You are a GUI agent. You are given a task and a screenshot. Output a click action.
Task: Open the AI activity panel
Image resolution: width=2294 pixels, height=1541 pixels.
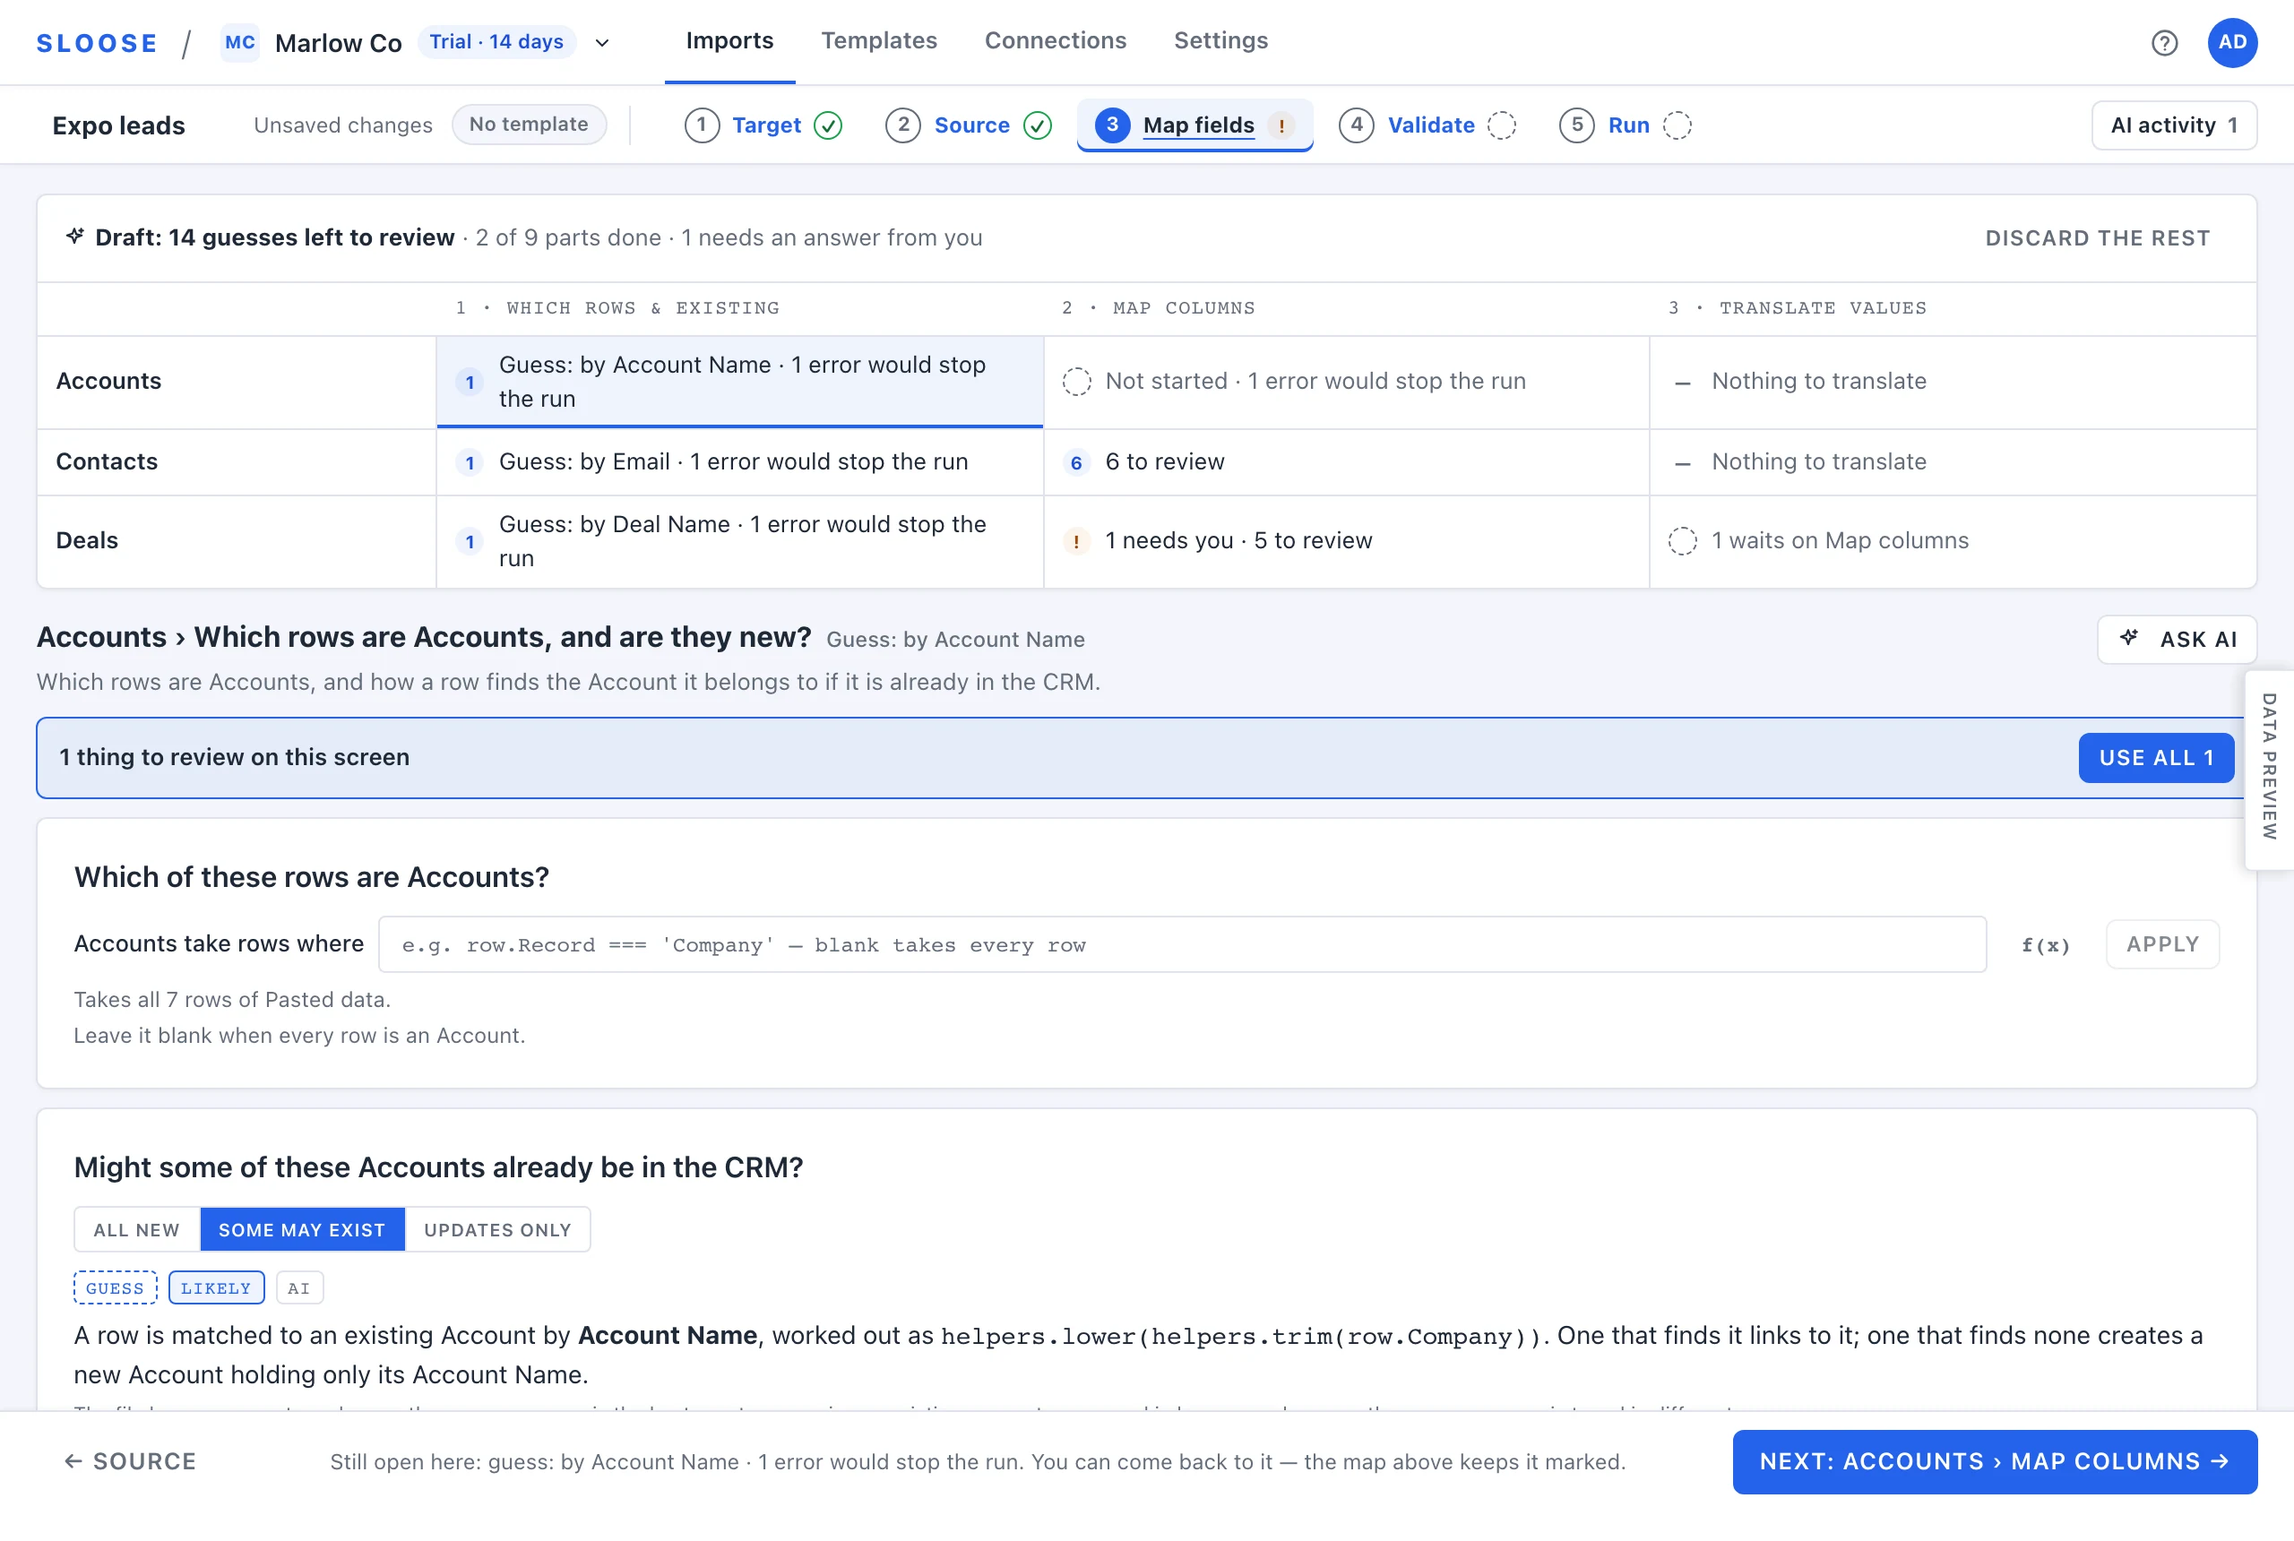pyautogui.click(x=2173, y=125)
